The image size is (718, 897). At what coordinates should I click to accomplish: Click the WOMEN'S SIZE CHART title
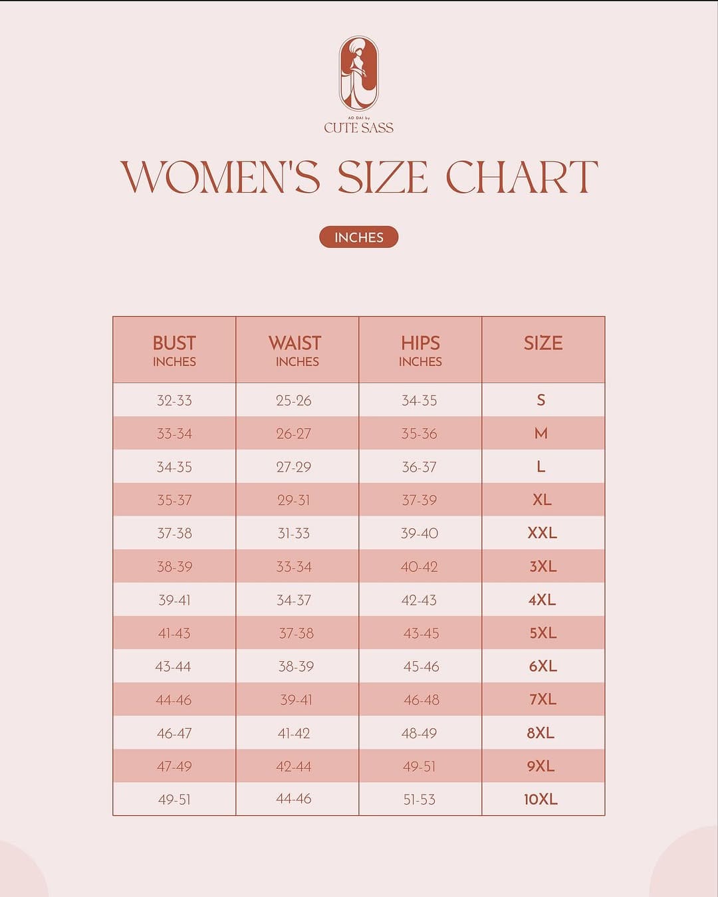click(359, 177)
